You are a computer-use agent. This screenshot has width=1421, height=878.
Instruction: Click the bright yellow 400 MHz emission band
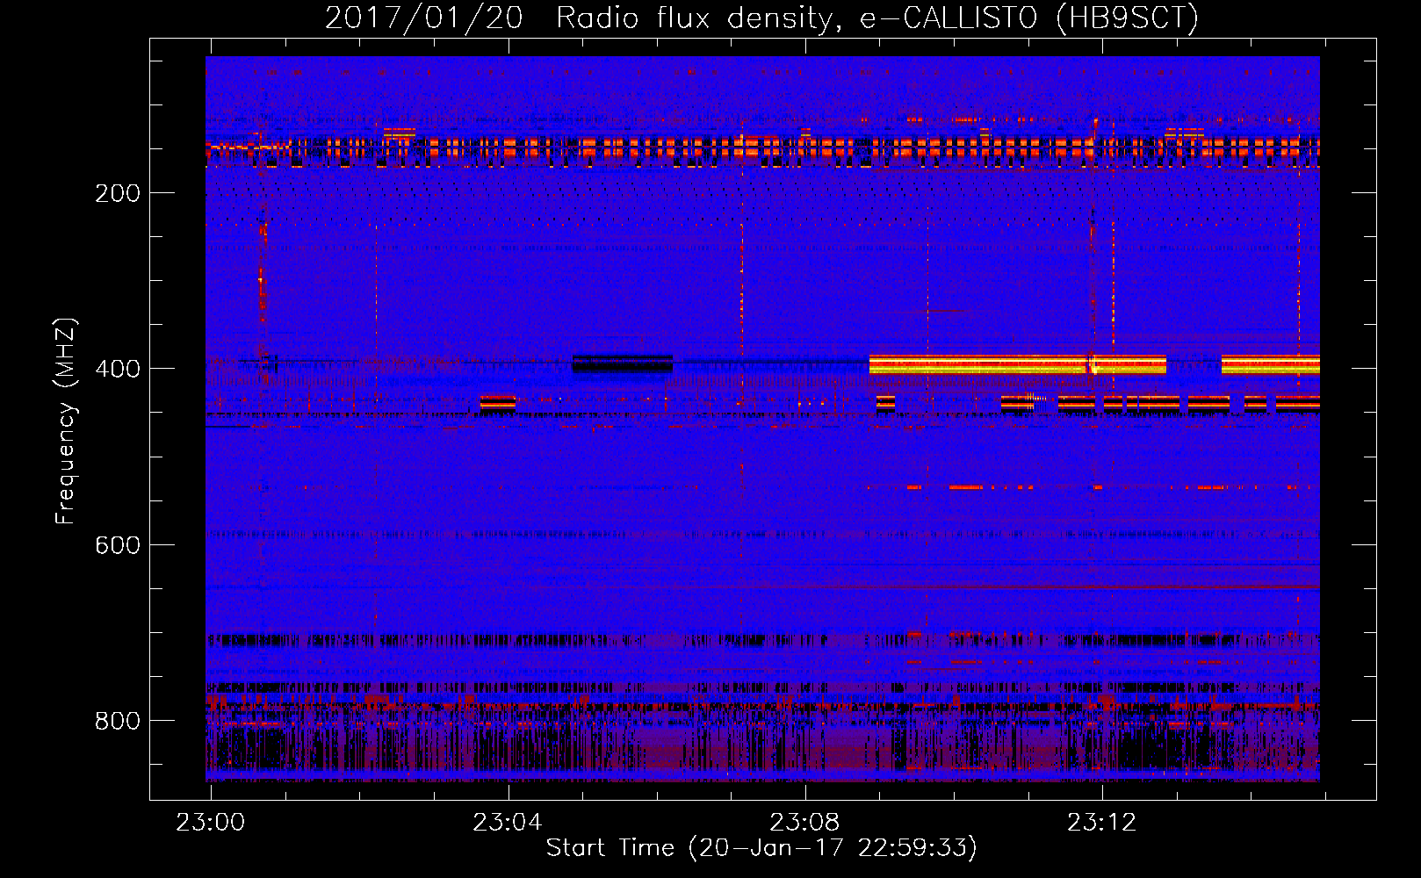pos(1017,364)
